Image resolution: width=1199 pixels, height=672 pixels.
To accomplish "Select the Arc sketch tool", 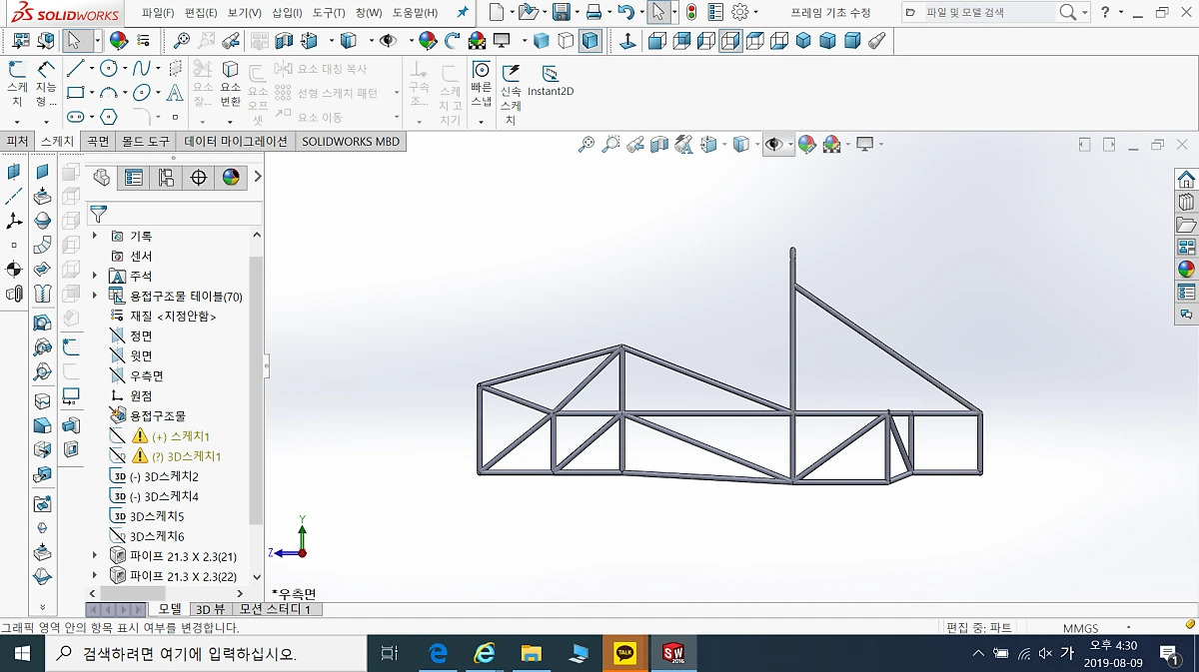I will pos(108,93).
